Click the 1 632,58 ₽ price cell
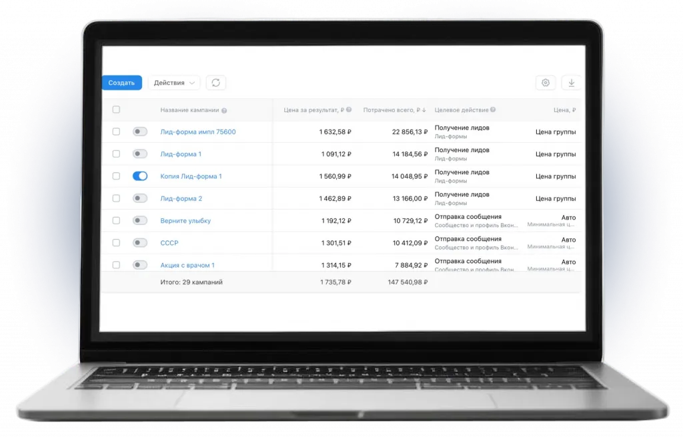Image resolution: width=683 pixels, height=438 pixels. (335, 132)
